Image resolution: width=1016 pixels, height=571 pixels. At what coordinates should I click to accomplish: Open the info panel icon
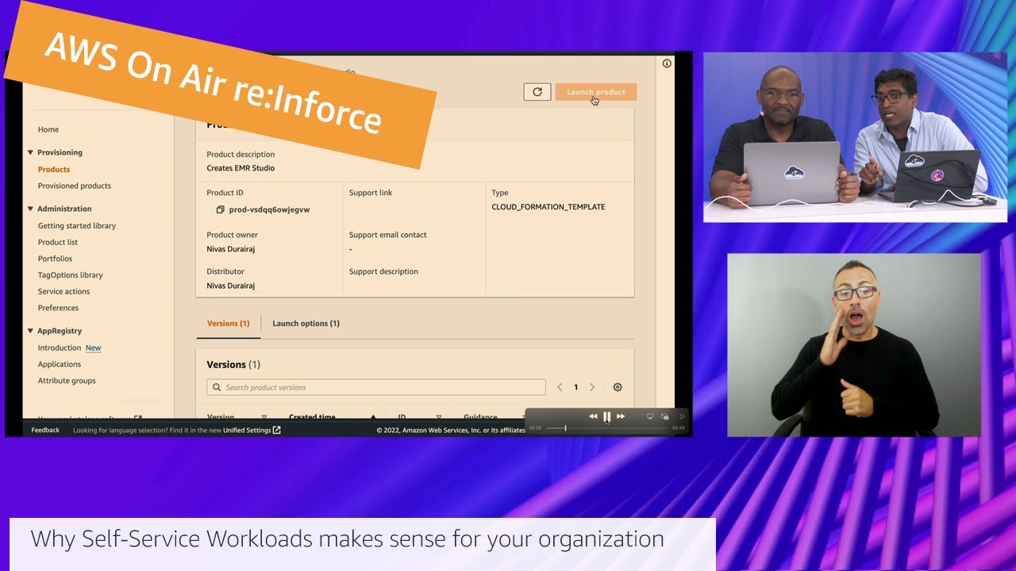tap(667, 63)
